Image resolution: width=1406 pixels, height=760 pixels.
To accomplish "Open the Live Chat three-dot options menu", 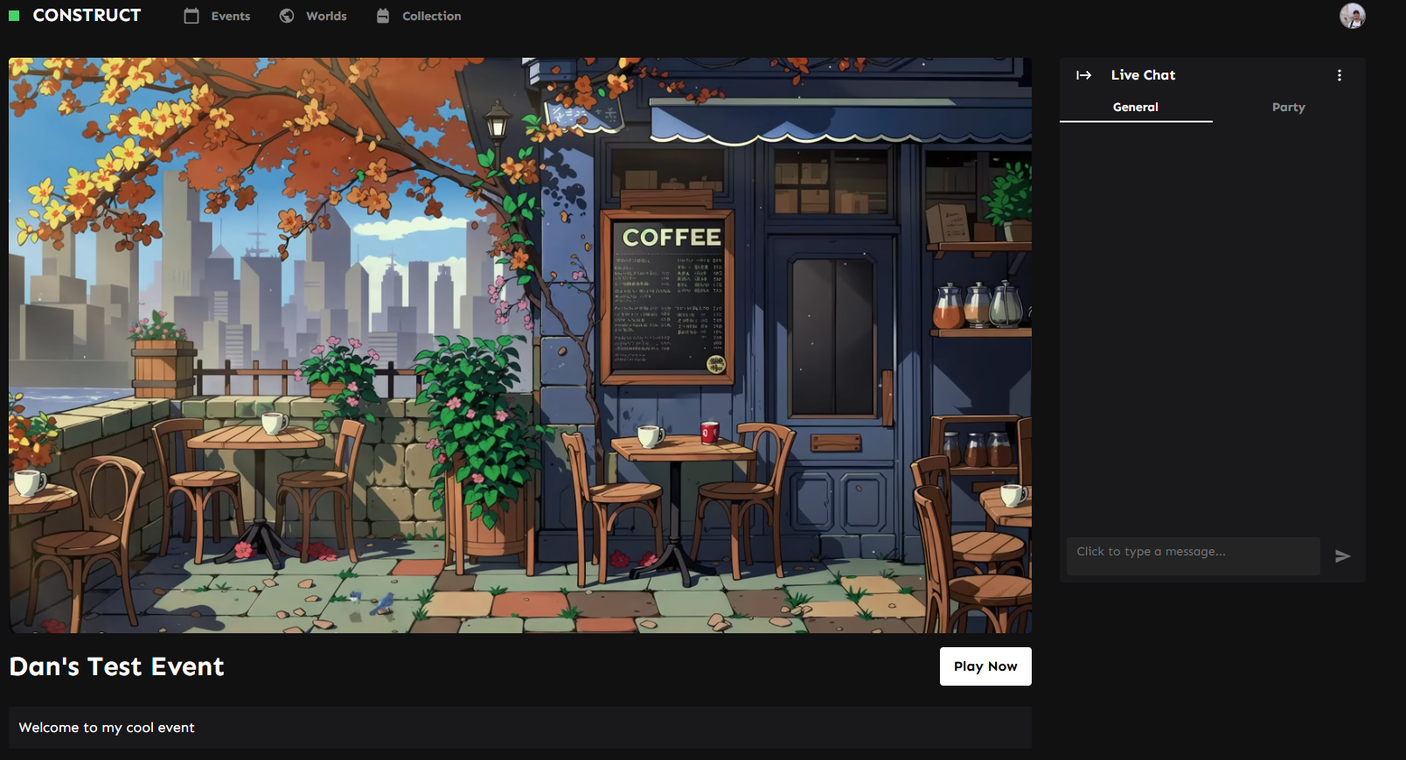I will [1339, 75].
